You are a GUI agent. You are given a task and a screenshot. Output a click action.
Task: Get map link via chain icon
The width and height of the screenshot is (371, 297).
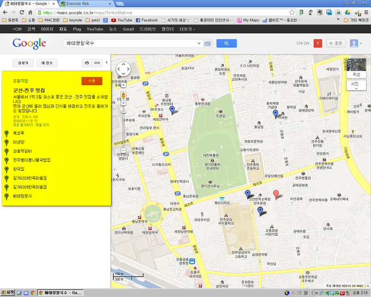[x=97, y=63]
